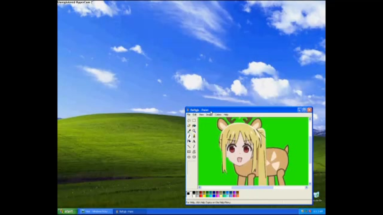383x215 pixels.
Task: Open the View menu
Action: pyautogui.click(x=201, y=115)
